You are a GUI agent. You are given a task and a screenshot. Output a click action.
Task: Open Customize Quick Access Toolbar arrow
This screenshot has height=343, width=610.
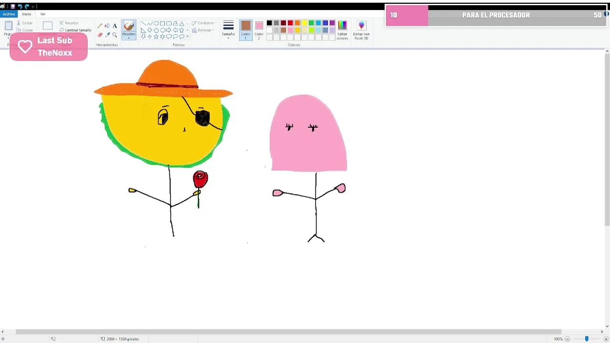point(32,7)
